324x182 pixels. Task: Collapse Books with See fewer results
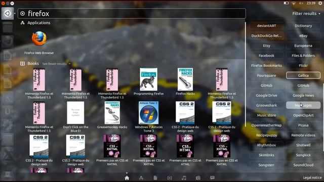(56, 64)
